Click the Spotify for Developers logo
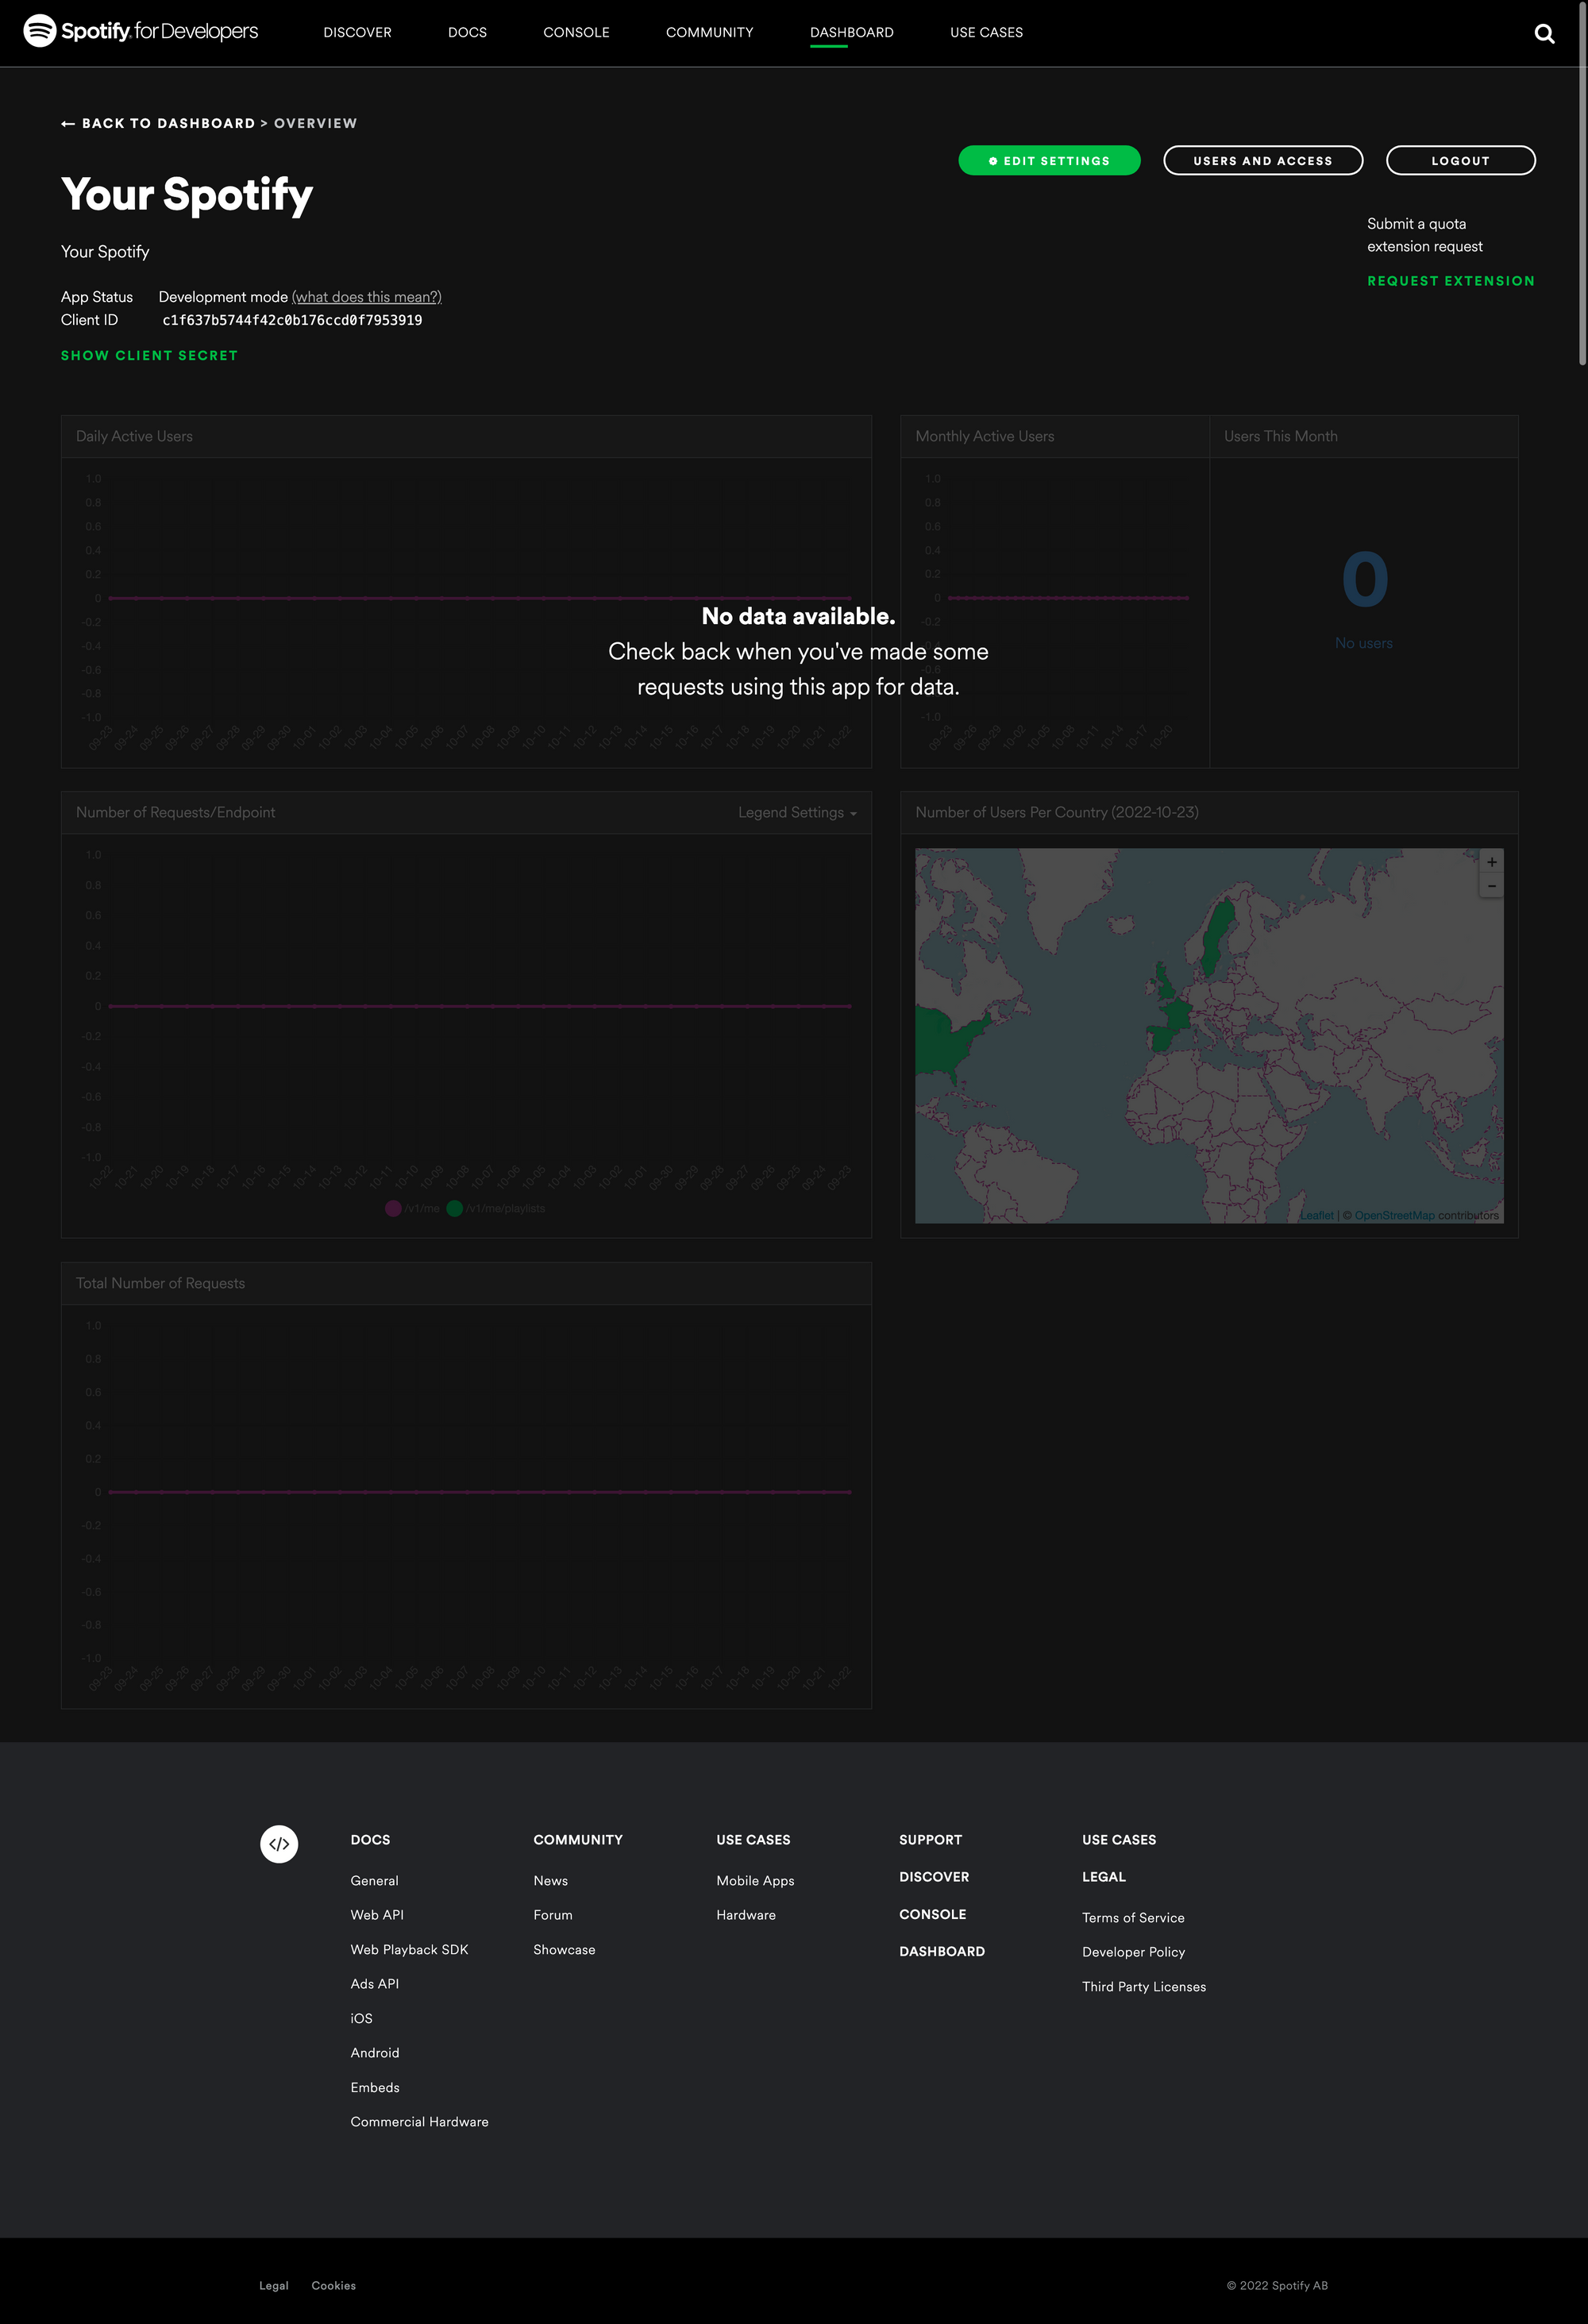Screen dimensions: 1588x2324 (141, 31)
